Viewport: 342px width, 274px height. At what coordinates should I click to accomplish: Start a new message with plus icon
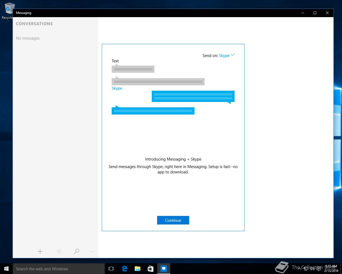pyautogui.click(x=40, y=252)
